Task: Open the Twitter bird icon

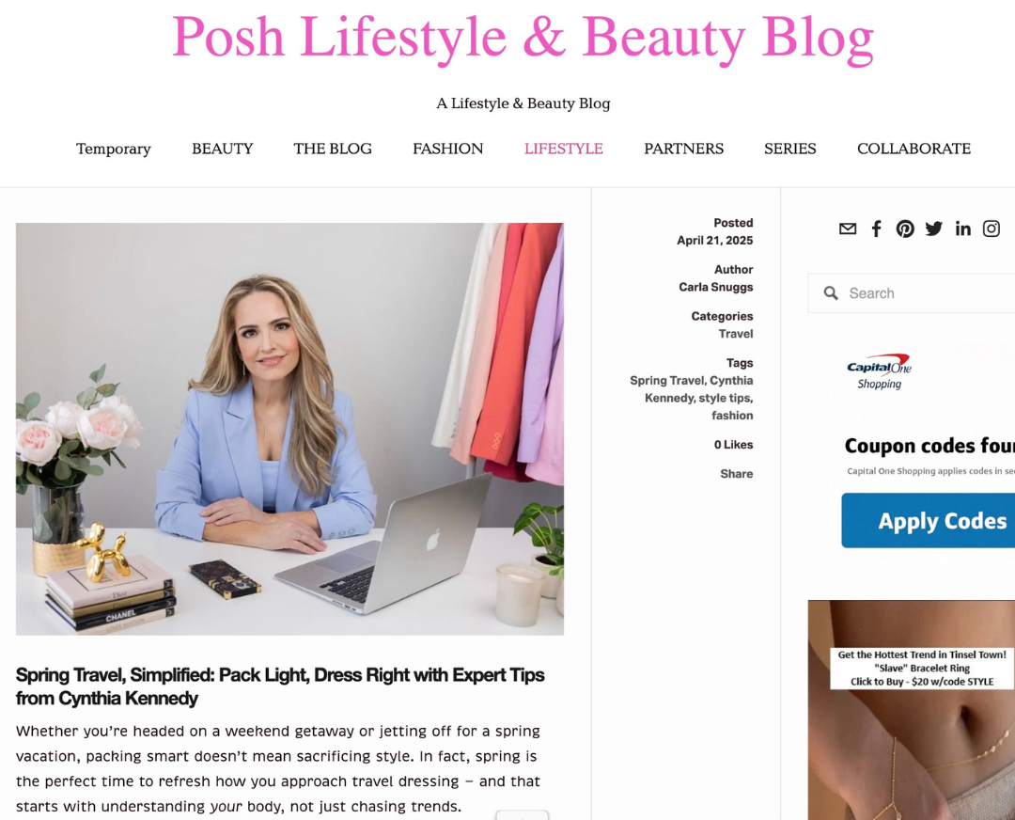Action: 933,229
